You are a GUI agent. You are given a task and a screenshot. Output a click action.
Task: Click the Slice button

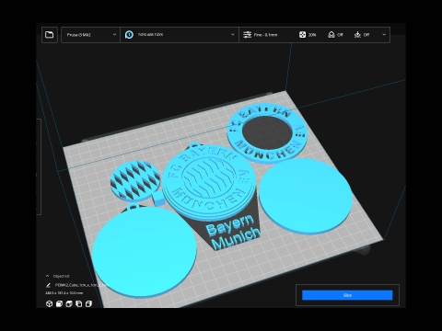[347, 295]
